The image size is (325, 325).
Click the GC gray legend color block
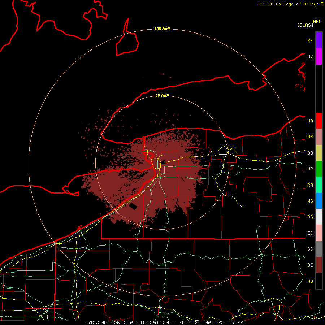(x=319, y=249)
